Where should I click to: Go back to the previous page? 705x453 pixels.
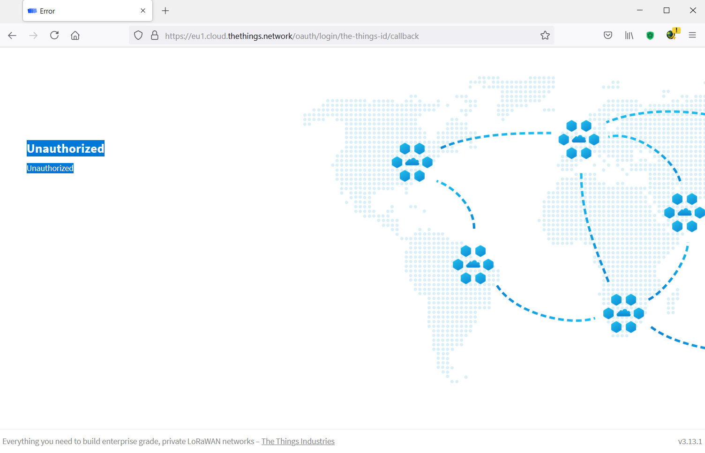pos(12,36)
